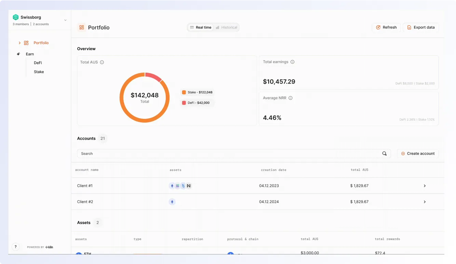Open Portfolio in the sidebar
Viewport: 456px width, 264px height.
click(41, 43)
